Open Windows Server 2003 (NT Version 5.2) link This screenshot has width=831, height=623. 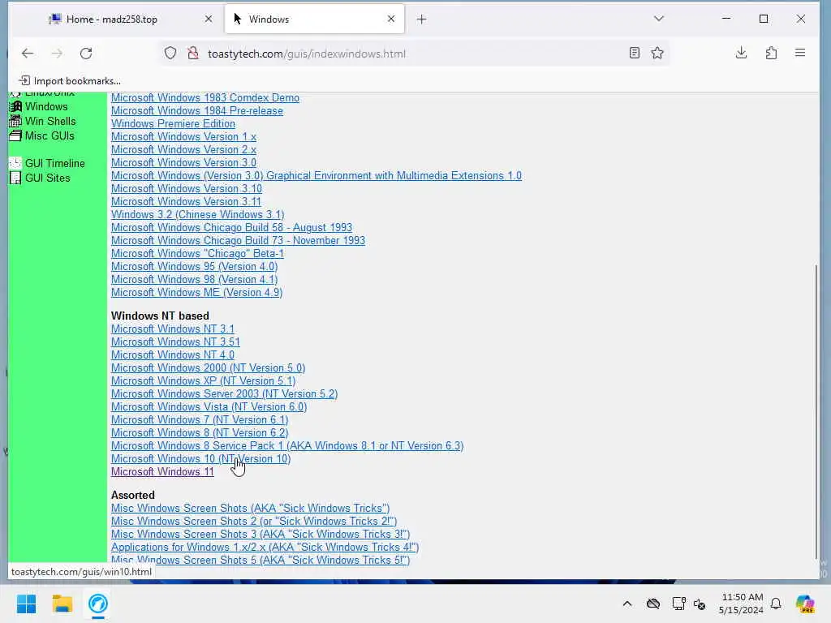coord(224,394)
